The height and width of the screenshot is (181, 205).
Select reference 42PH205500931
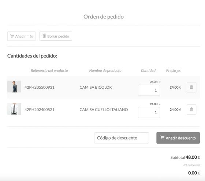(x=40, y=87)
